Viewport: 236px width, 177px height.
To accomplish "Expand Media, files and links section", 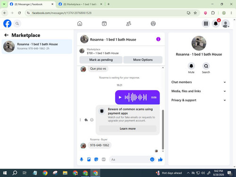I will pos(199,91).
